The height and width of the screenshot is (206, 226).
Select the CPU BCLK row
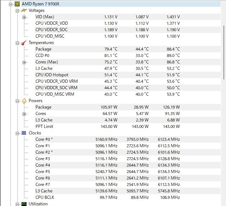tap(128, 197)
